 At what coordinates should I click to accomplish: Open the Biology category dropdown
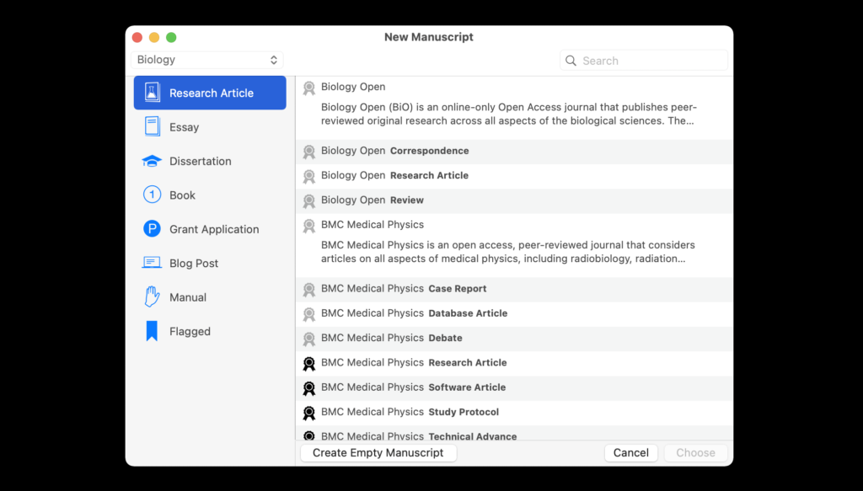pos(207,60)
